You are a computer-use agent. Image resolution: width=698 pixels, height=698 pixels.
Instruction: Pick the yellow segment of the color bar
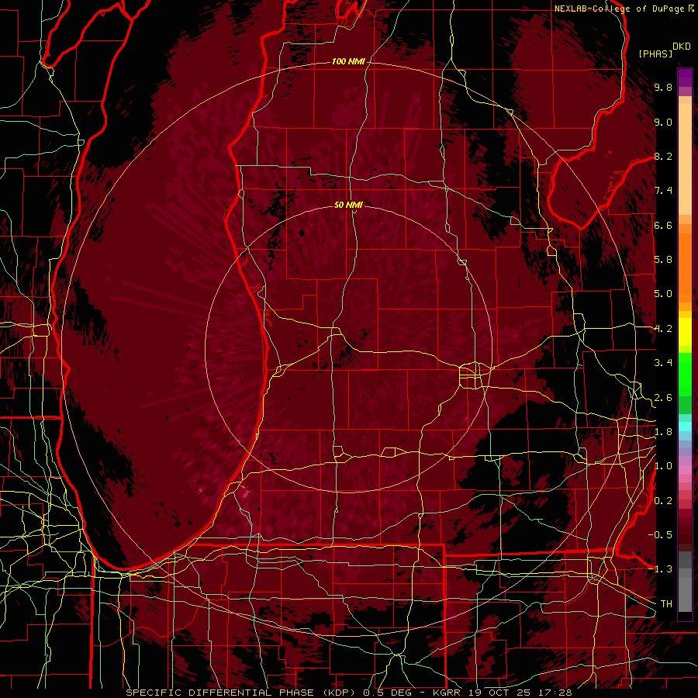tap(685, 332)
